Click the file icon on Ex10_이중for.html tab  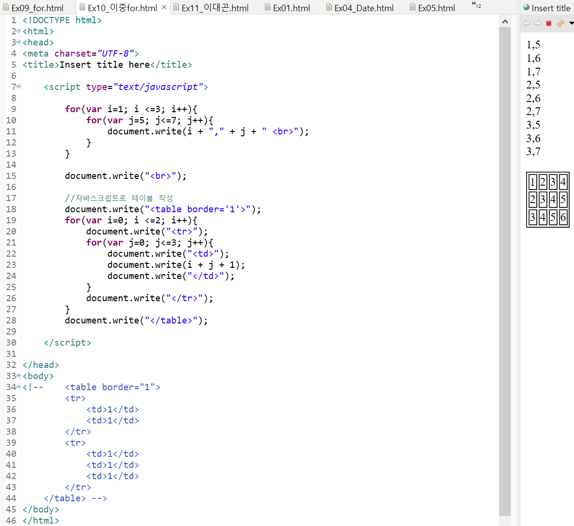tap(82, 7)
